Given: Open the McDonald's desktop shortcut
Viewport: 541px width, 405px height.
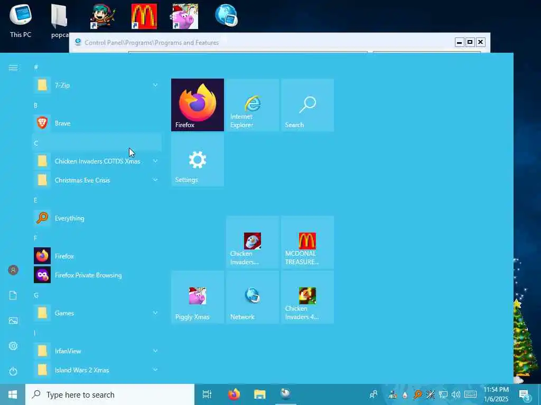Looking at the screenshot, I should [144, 16].
